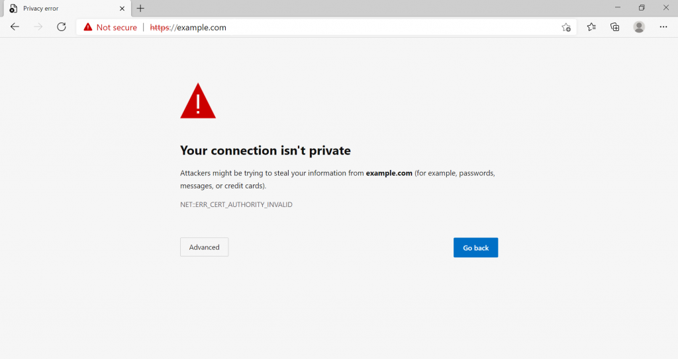Open the Favorites list
This screenshot has width=678, height=359.
[591, 27]
